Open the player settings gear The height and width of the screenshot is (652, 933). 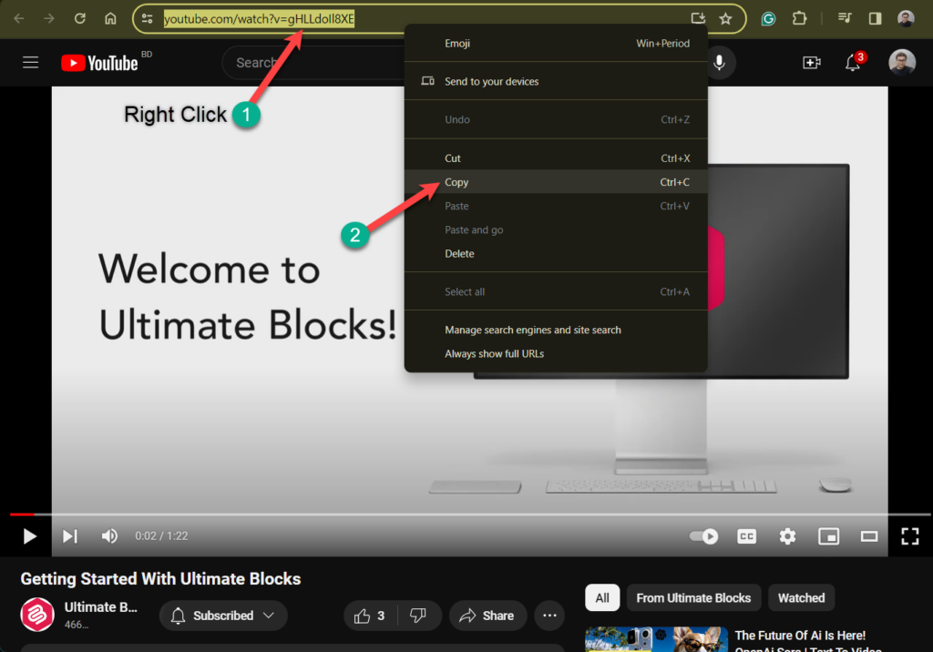787,536
